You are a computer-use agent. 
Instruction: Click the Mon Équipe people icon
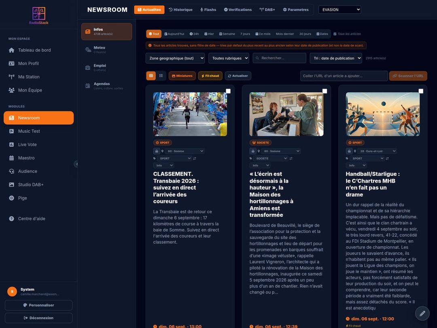point(11,90)
